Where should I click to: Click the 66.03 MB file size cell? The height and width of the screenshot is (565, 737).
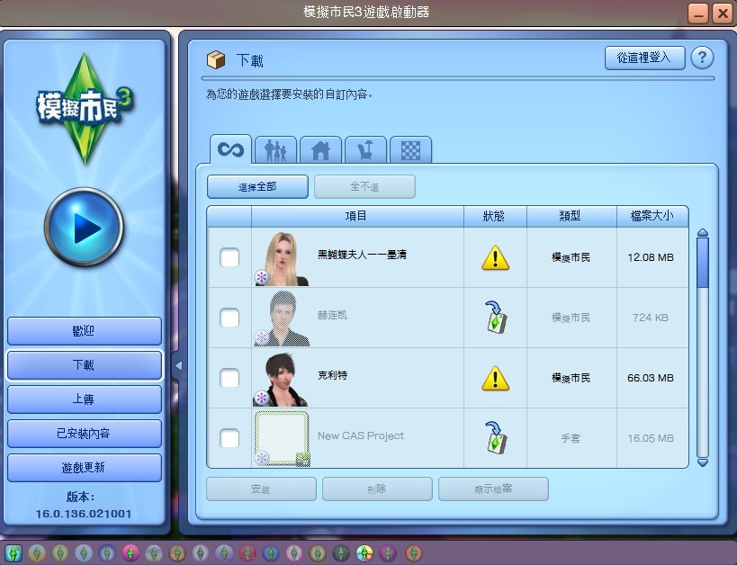coord(651,378)
